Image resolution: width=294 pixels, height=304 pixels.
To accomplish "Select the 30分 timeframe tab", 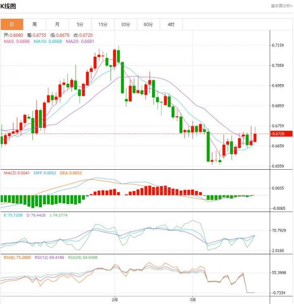I will pyautogui.click(x=126, y=24).
